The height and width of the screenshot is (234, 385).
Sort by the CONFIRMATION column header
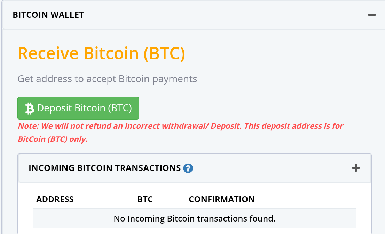[222, 199]
